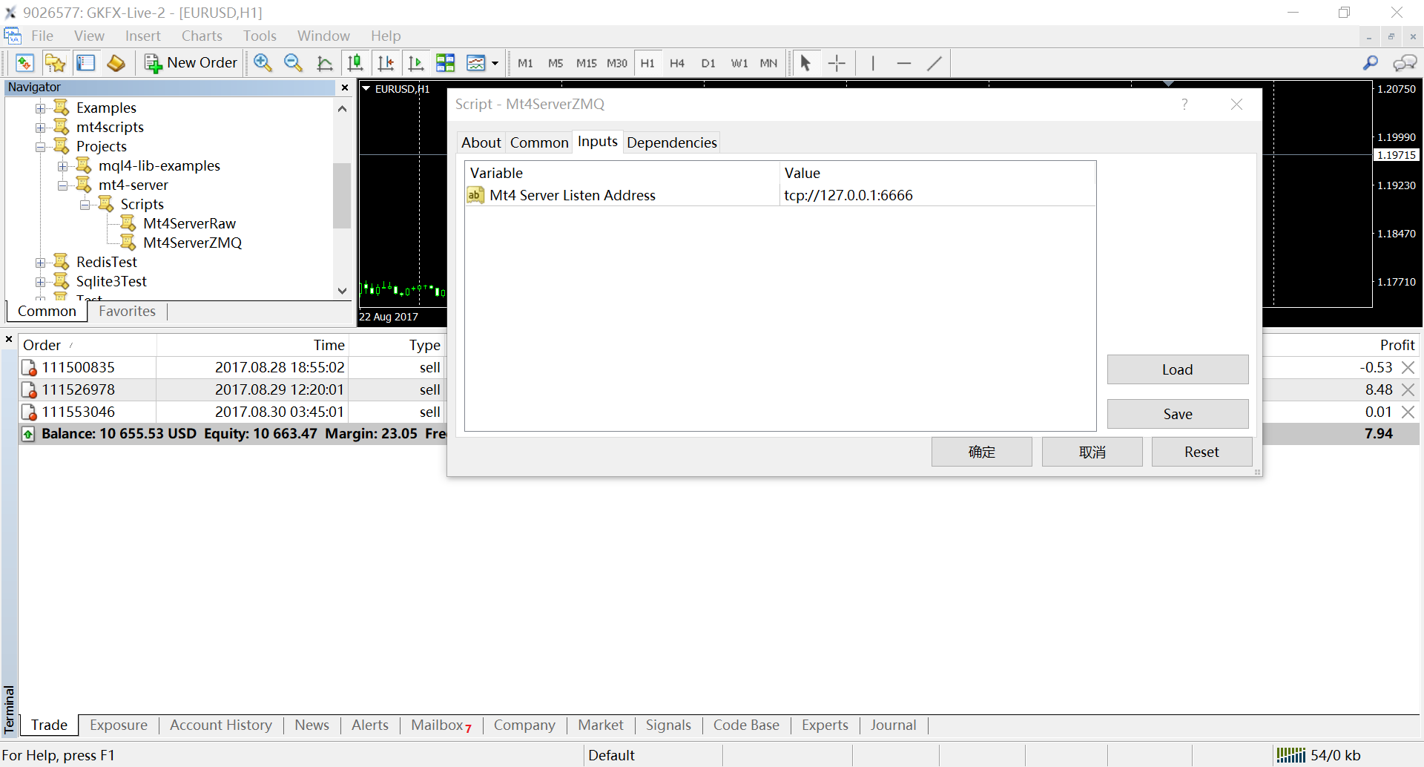Select the Crosshair cursor tool
1424x767 pixels.
(x=837, y=63)
